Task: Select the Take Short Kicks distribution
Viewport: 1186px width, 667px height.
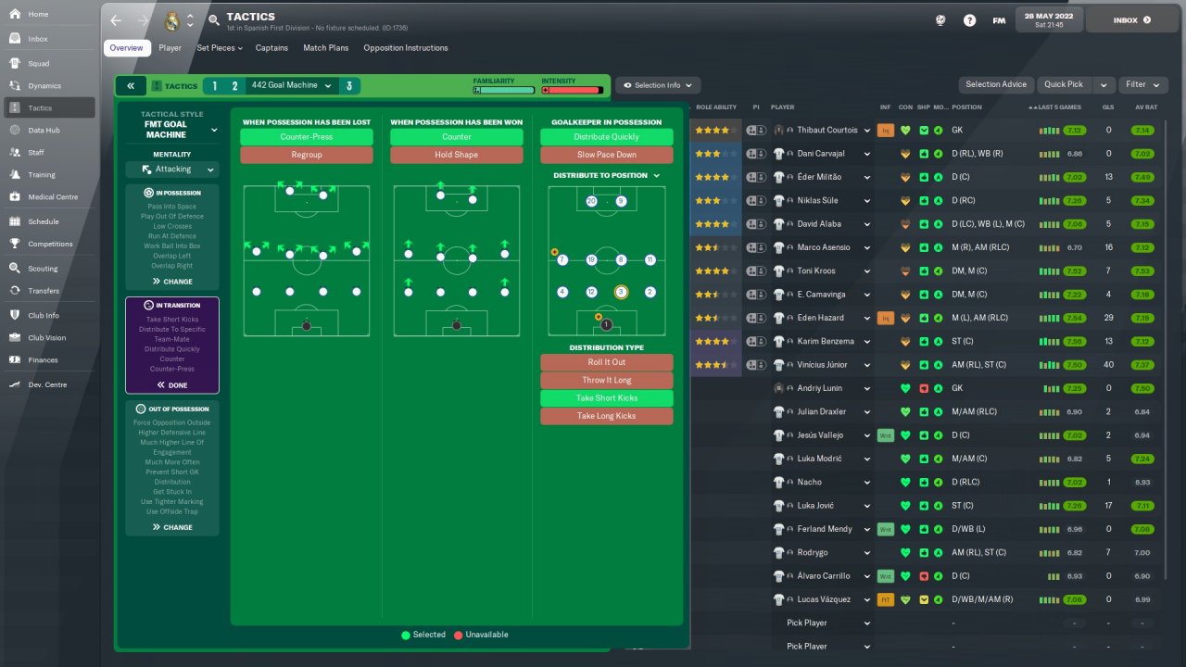Action: coord(607,397)
